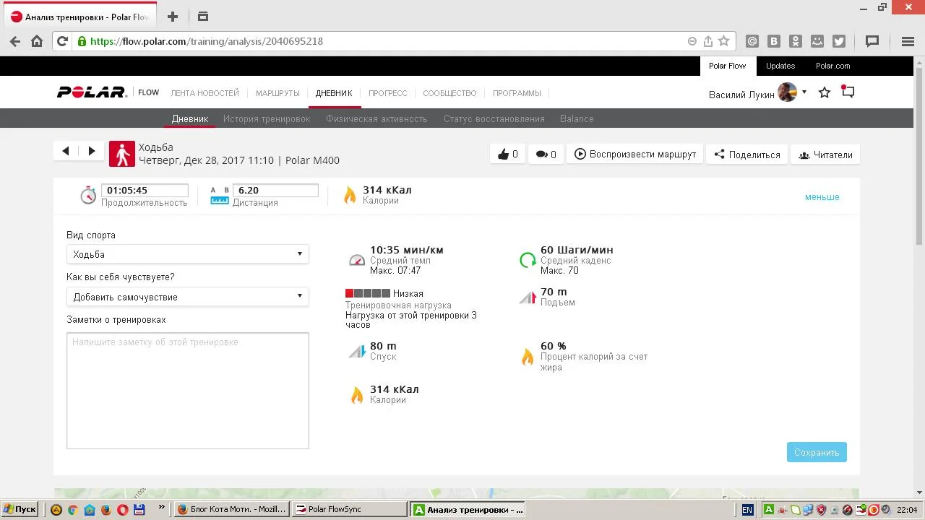
Task: Click the share icon in the address bar
Action: 708,41
